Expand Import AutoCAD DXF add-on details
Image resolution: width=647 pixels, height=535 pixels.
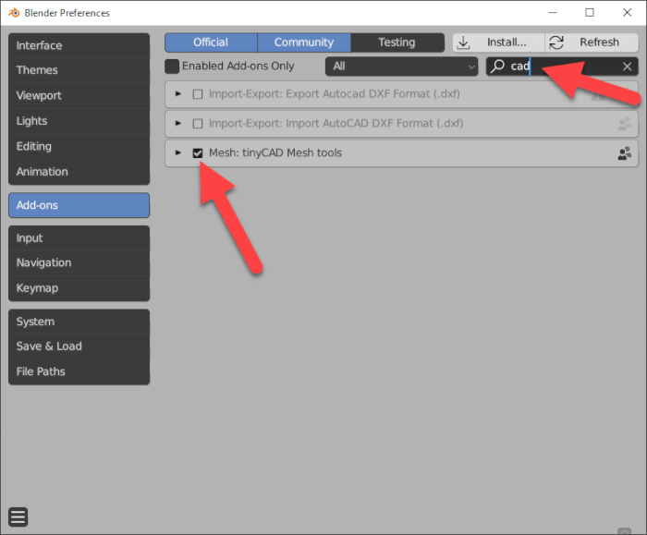coord(178,123)
